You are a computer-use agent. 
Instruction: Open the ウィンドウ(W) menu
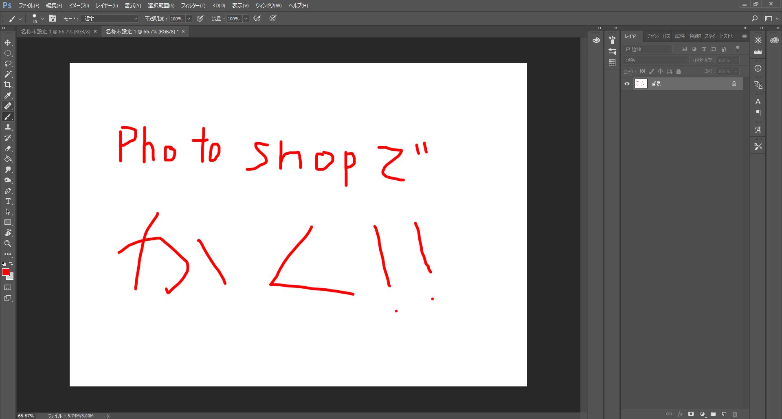(268, 6)
